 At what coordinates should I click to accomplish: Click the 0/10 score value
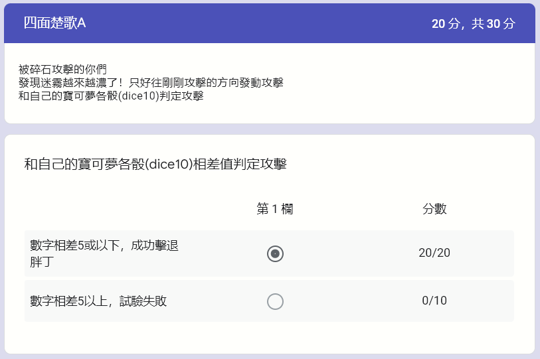[434, 301]
